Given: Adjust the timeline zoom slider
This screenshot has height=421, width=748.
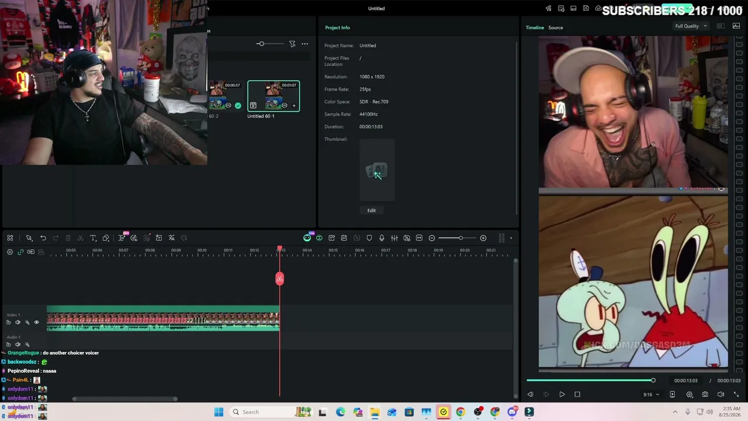Looking at the screenshot, I should coord(460,238).
